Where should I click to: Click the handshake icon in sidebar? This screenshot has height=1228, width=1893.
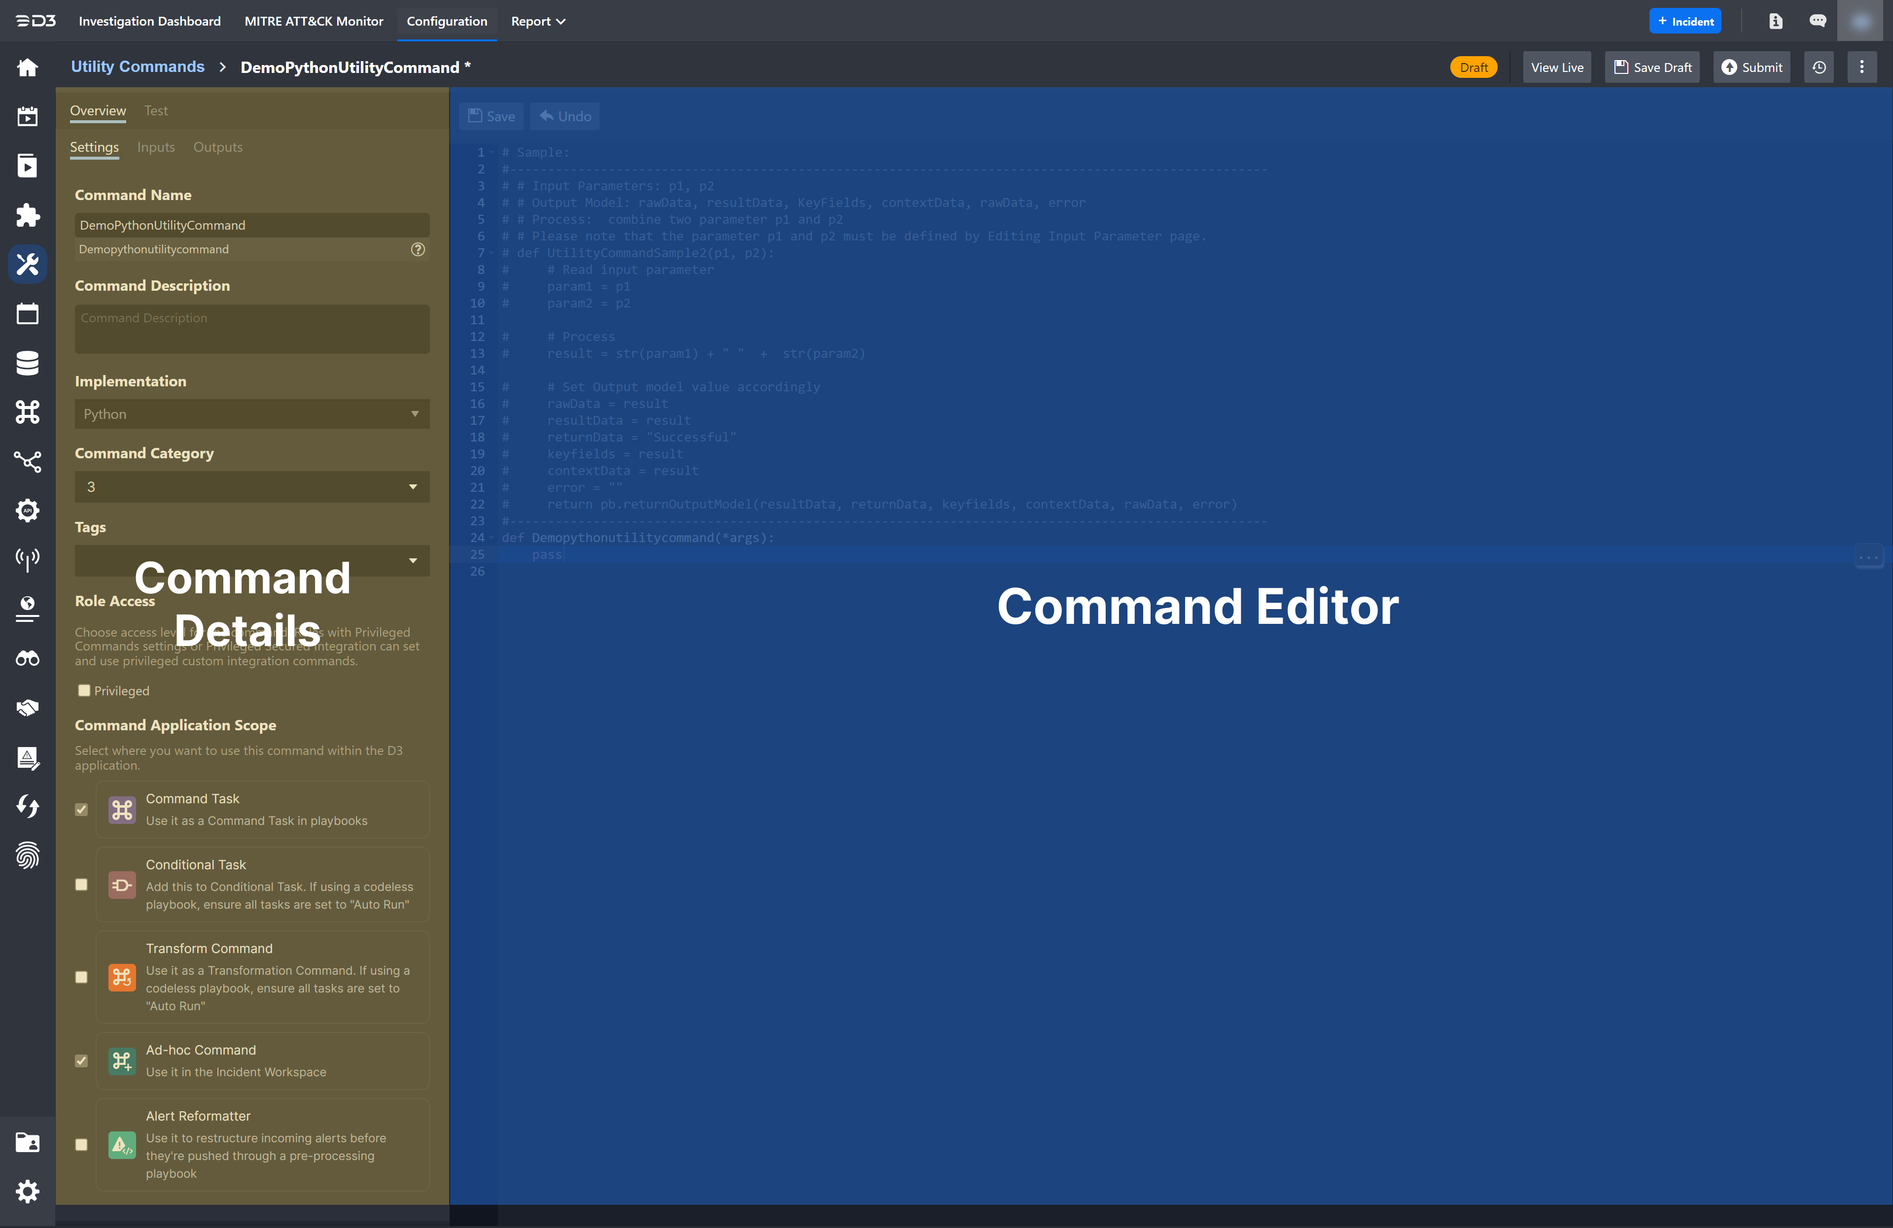(27, 708)
